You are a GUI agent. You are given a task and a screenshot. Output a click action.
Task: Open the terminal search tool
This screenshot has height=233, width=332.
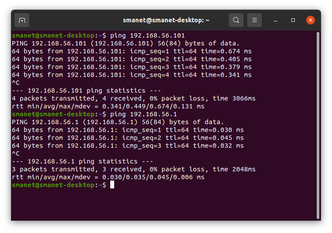236,20
